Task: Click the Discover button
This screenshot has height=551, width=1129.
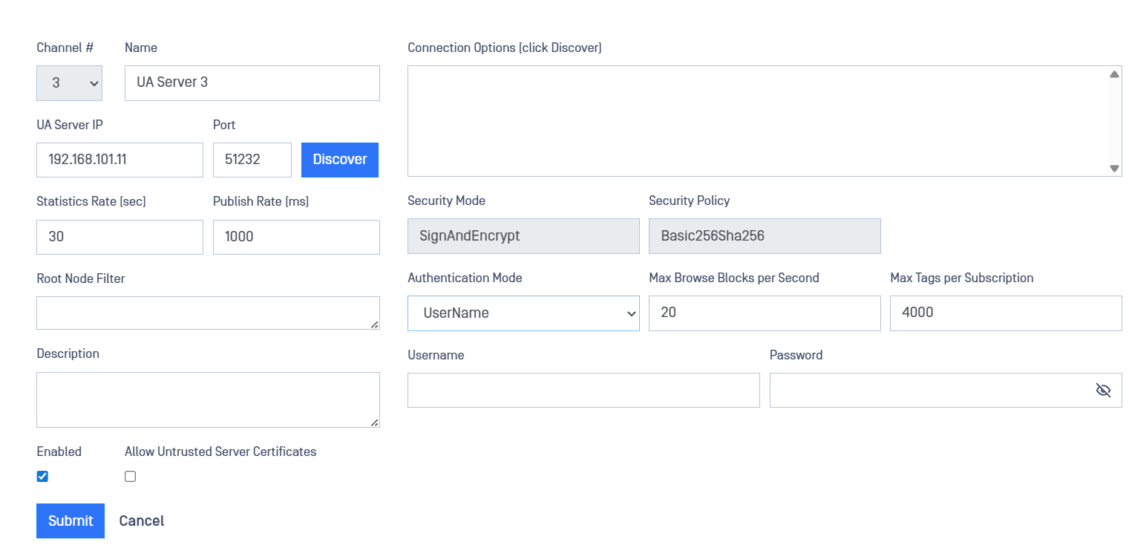Action: coord(340,160)
